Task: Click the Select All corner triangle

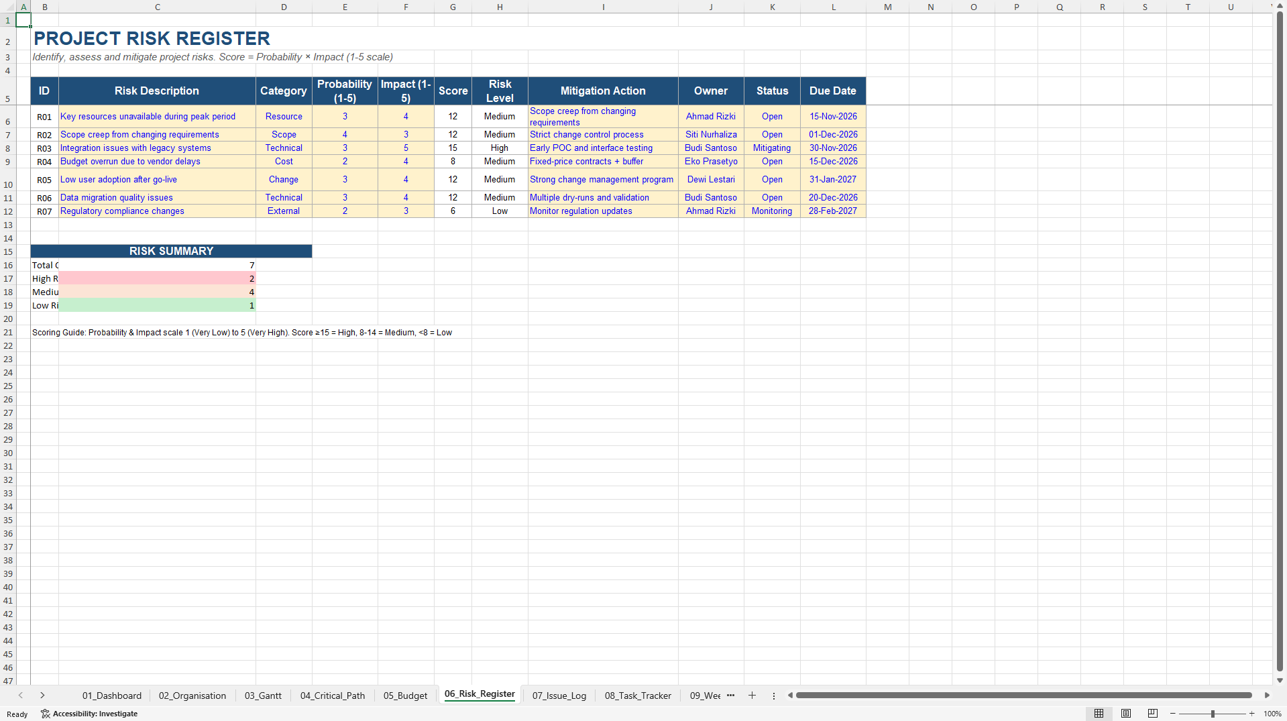Action: coord(9,7)
